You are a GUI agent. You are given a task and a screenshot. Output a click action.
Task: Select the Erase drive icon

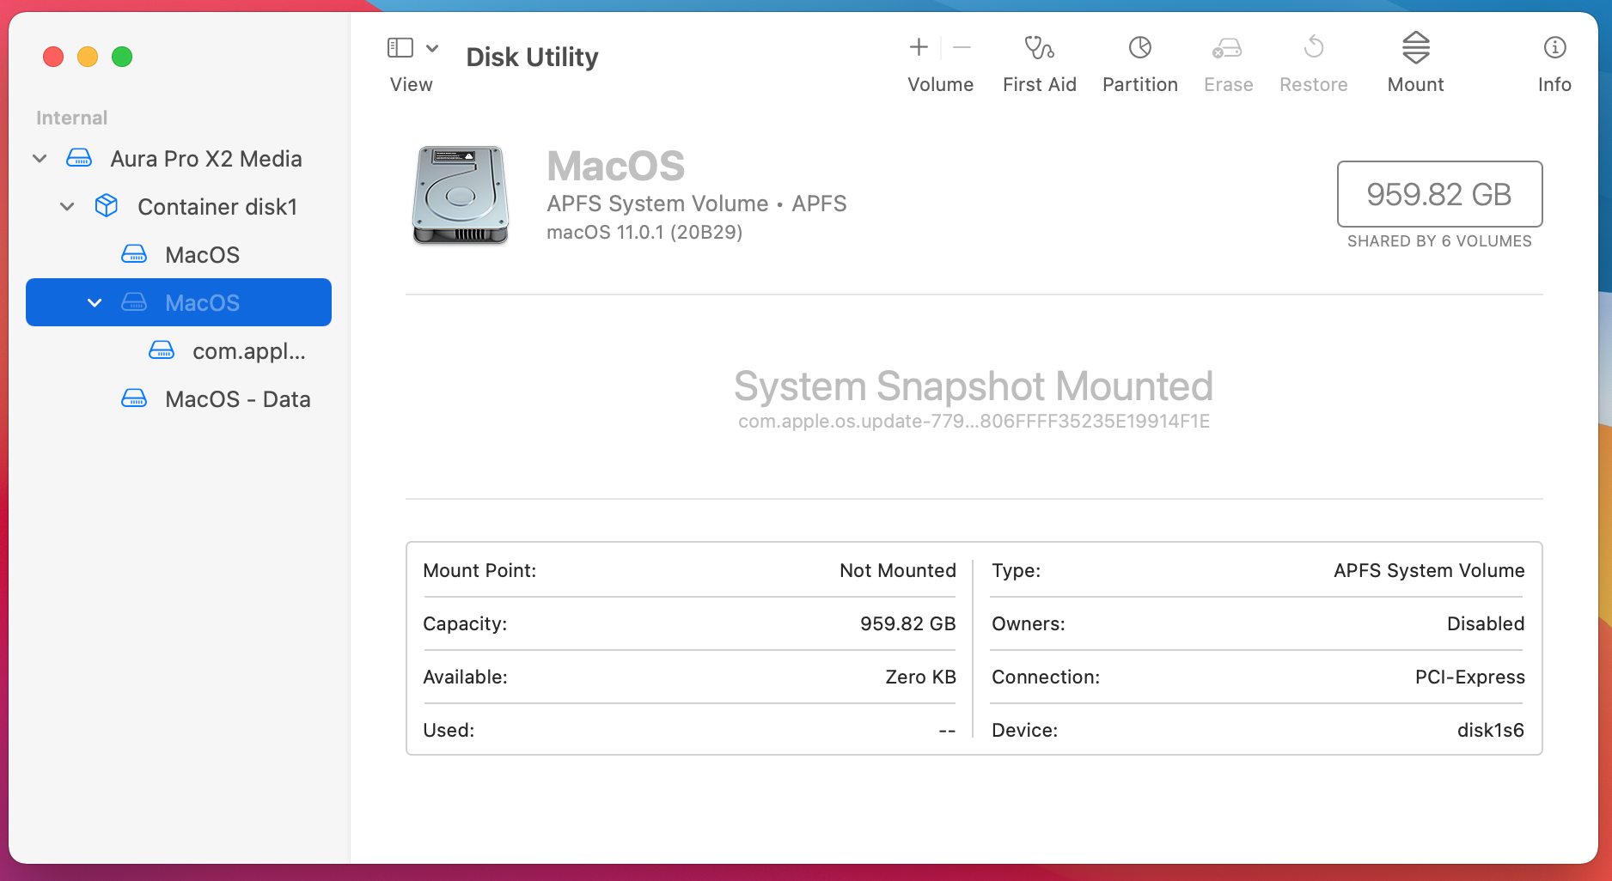[x=1228, y=48]
